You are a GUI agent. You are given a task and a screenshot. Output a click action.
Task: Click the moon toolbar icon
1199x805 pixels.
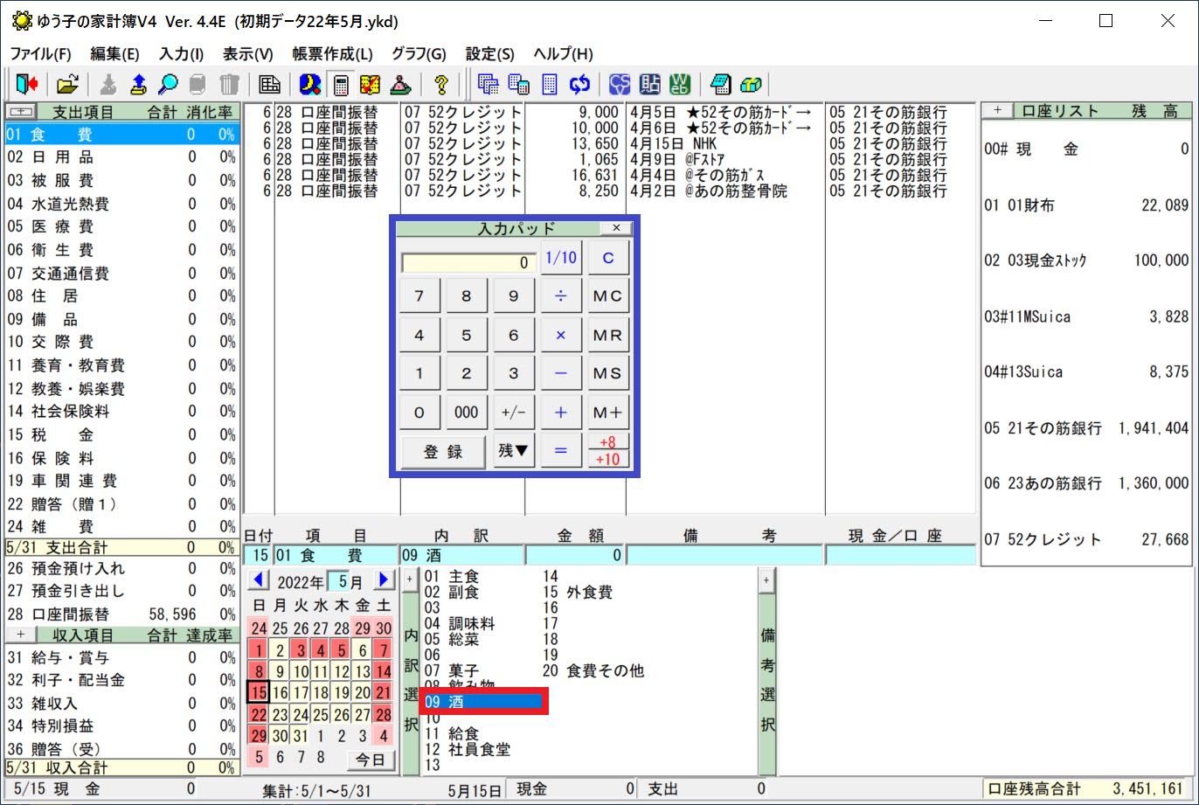click(x=309, y=84)
